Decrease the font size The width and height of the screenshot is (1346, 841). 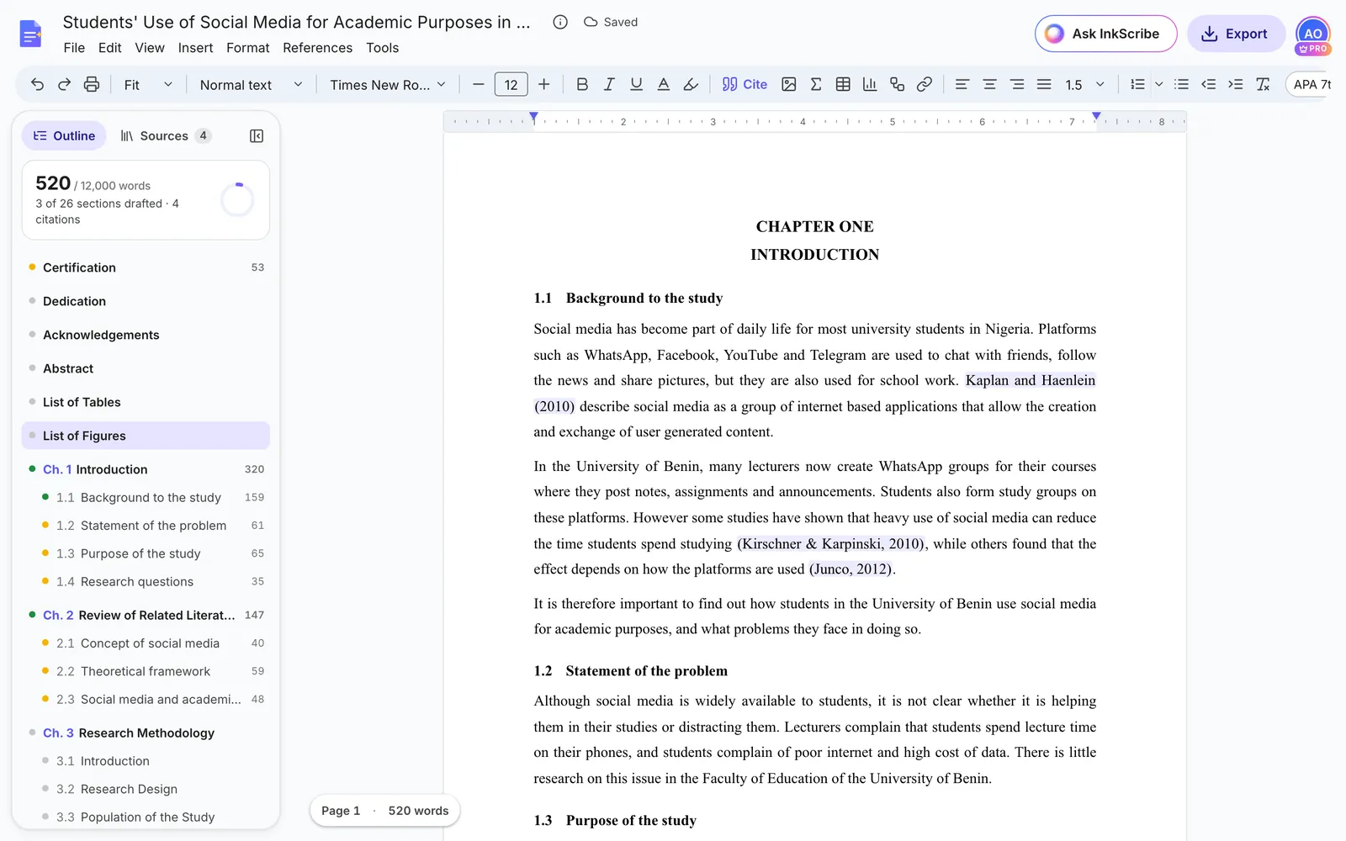tap(478, 84)
